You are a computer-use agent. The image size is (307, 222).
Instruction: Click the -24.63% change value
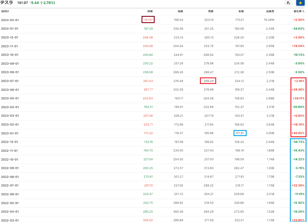[298, 28]
